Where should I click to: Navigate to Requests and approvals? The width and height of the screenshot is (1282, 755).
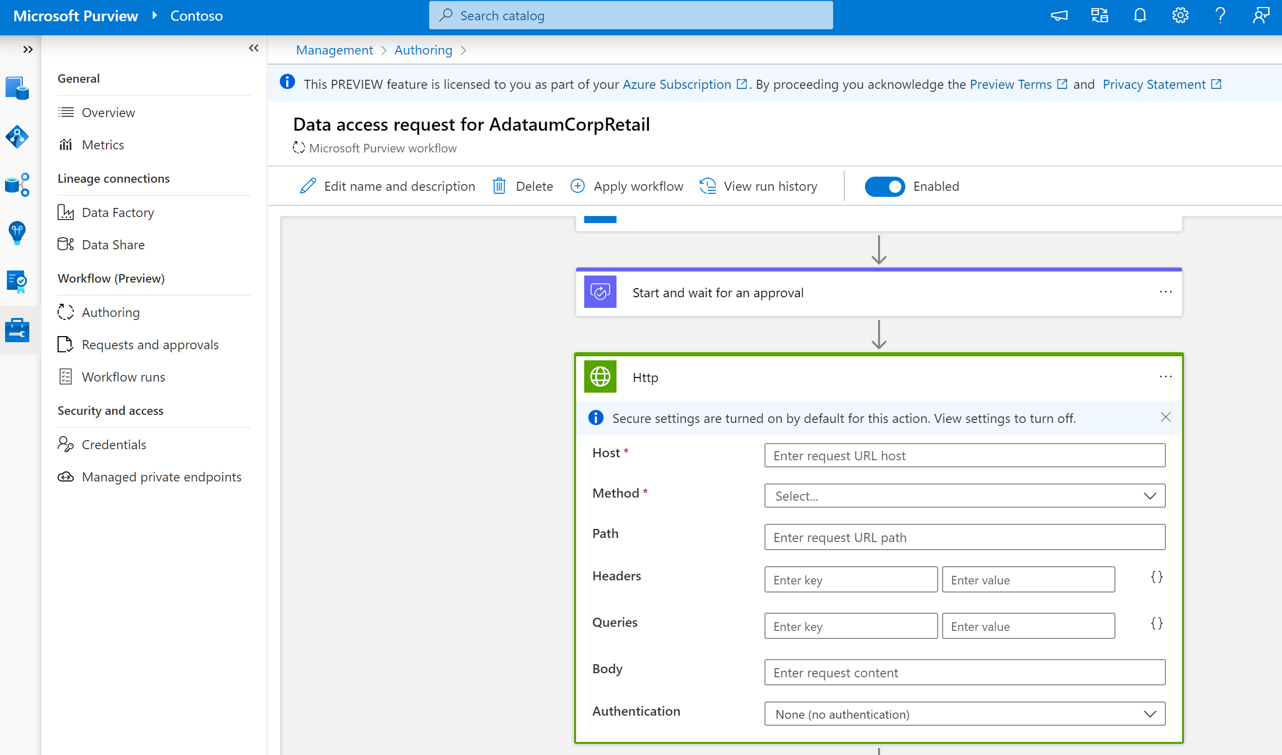(x=150, y=344)
